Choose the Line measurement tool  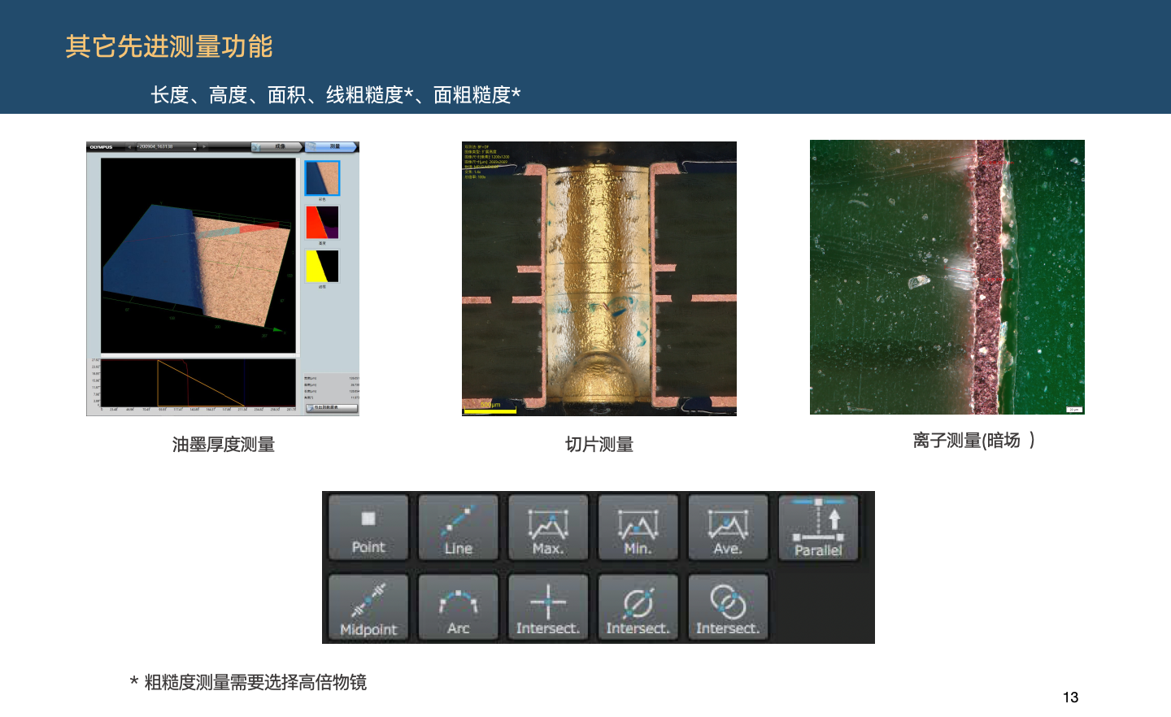458,528
